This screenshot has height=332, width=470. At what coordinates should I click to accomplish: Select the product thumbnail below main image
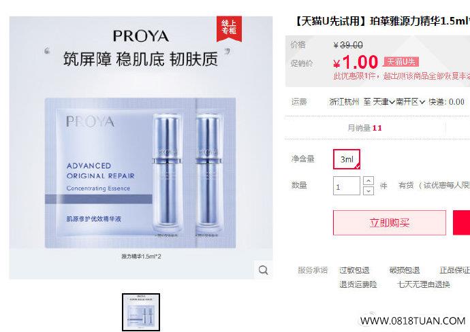coord(141,312)
